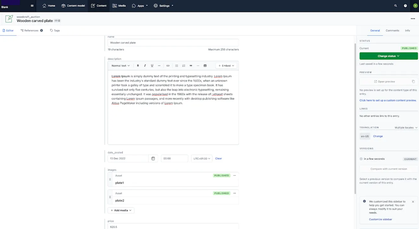Open the help question mark icon
The width and height of the screenshot is (419, 229).
(x=405, y=6)
